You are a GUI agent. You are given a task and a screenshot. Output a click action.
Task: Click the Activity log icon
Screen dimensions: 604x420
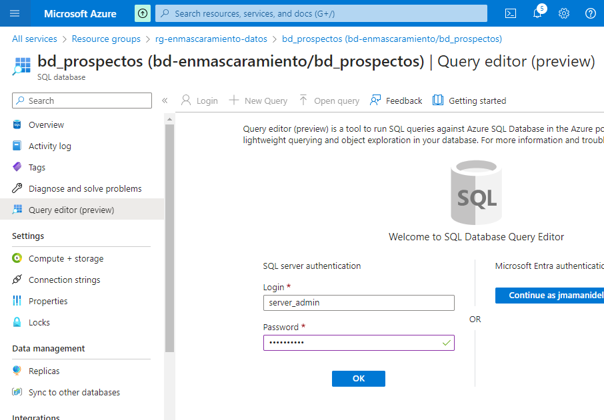tap(17, 146)
